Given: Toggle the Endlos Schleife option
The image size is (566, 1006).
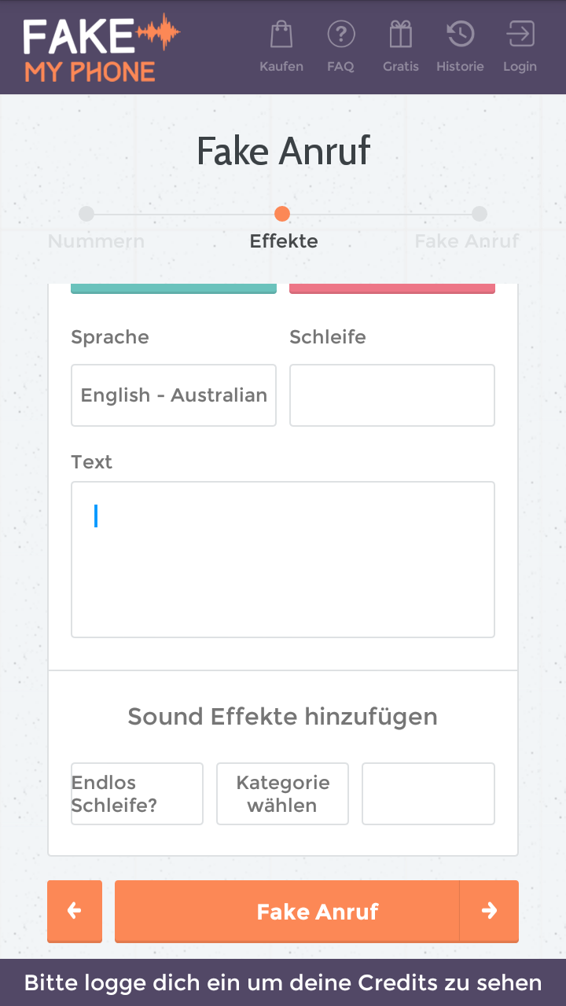Looking at the screenshot, I should (x=137, y=794).
